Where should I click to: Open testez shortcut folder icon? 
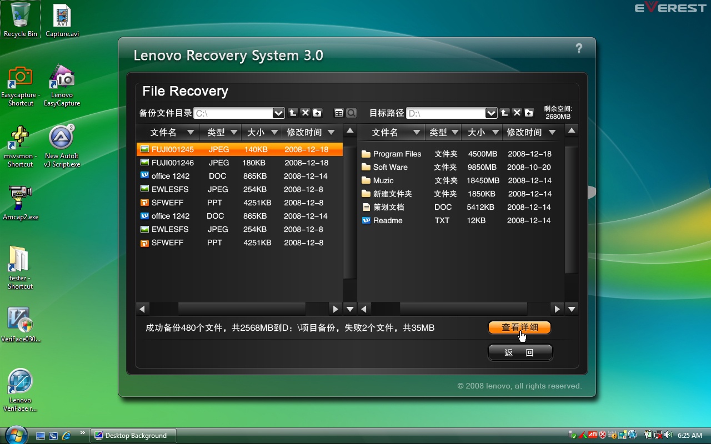point(21,268)
